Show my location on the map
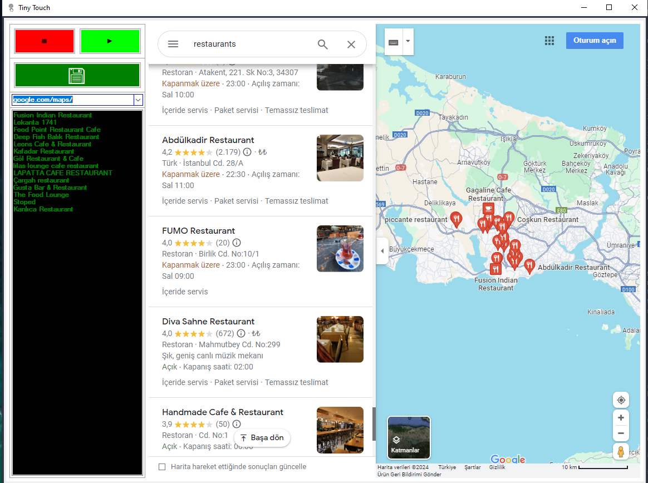The width and height of the screenshot is (648, 483). click(x=621, y=400)
